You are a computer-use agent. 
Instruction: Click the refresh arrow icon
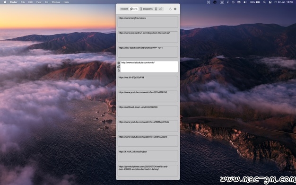(x=170, y=9)
